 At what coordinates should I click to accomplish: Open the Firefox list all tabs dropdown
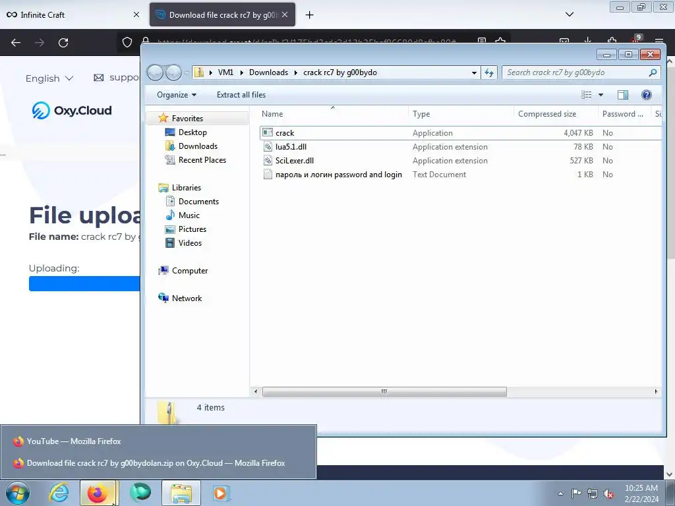pos(569,14)
